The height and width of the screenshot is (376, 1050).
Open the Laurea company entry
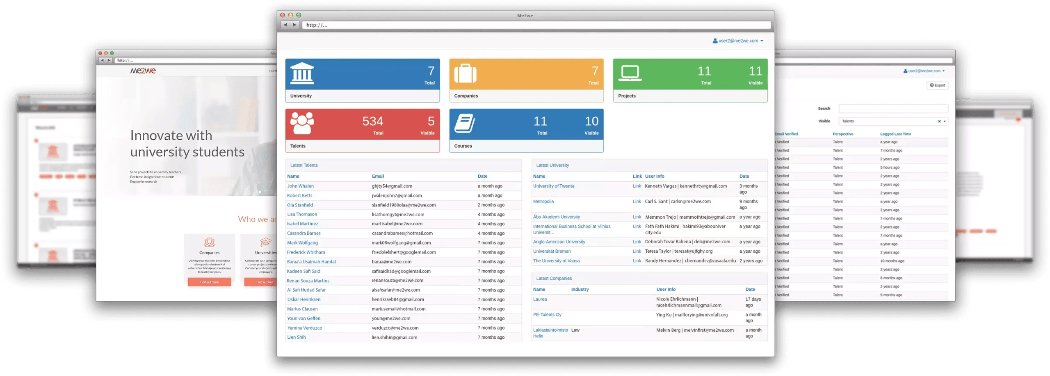point(540,299)
